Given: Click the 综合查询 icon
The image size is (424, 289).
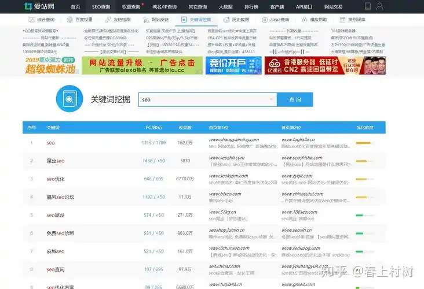Looking at the screenshot, I should coord(32,20).
